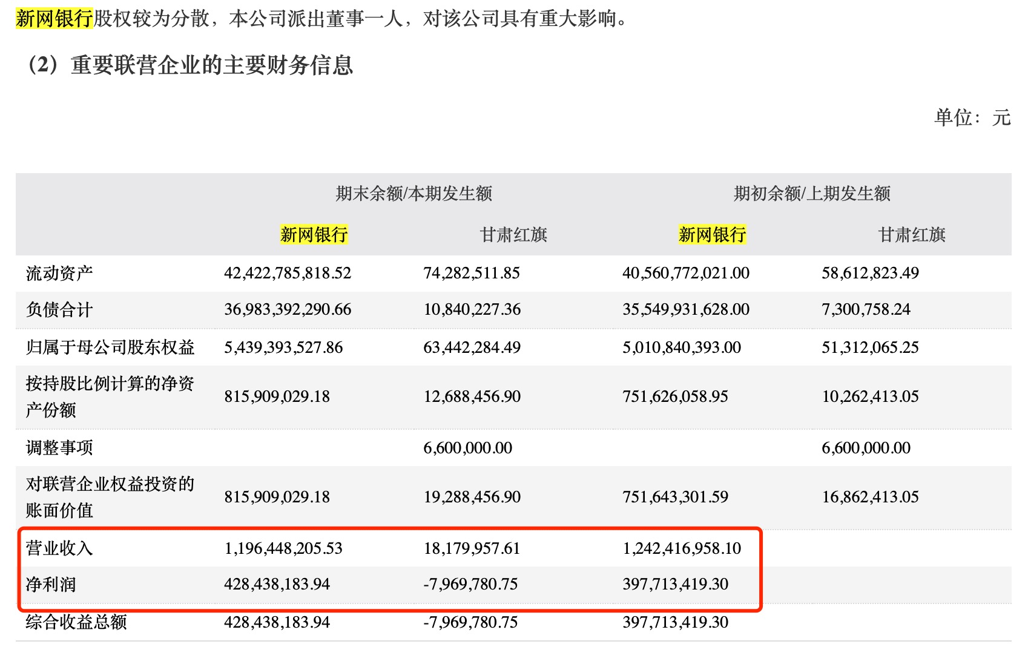Click the value 35,549,931,628.00
The image size is (1028, 667).
[686, 310]
